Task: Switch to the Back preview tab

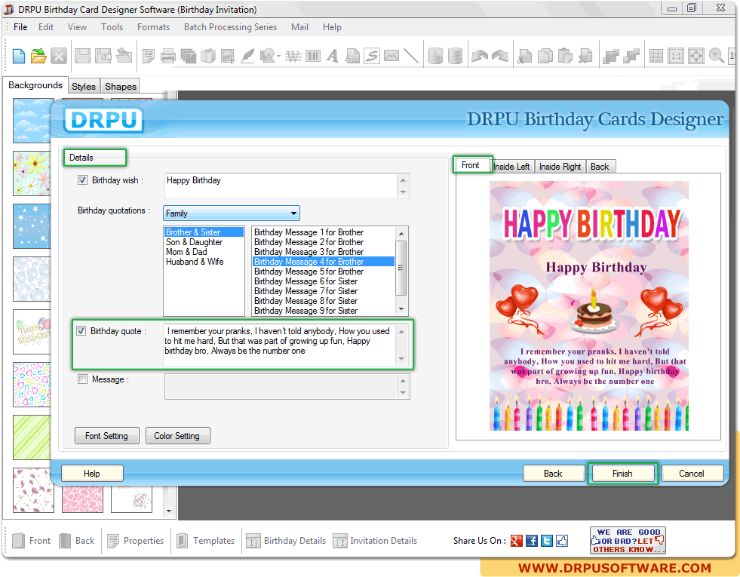Action: (600, 167)
